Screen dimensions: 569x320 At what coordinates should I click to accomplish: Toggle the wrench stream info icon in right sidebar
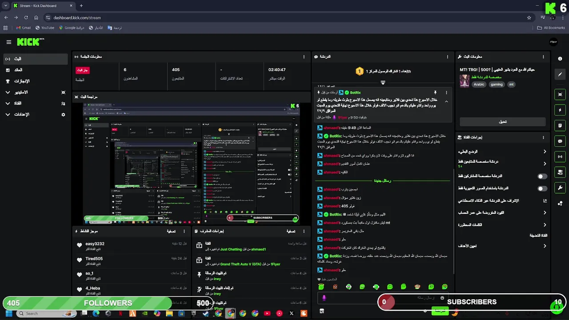click(x=560, y=188)
